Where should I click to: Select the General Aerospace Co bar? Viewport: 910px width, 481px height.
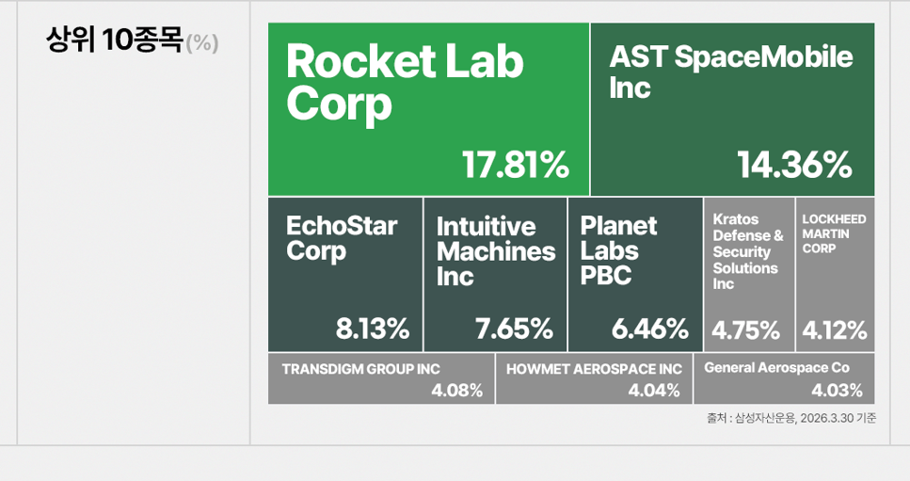pyautogui.click(x=785, y=378)
